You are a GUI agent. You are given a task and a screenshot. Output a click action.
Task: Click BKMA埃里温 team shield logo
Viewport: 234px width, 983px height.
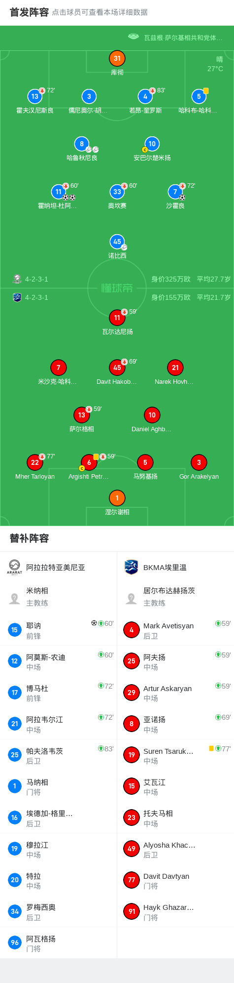[132, 567]
